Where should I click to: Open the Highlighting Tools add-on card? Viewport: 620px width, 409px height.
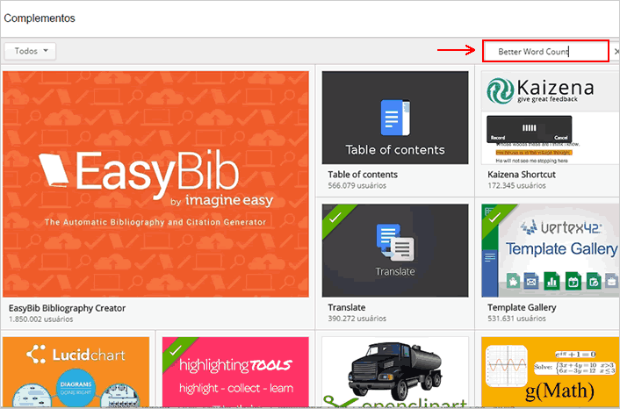[235, 371]
